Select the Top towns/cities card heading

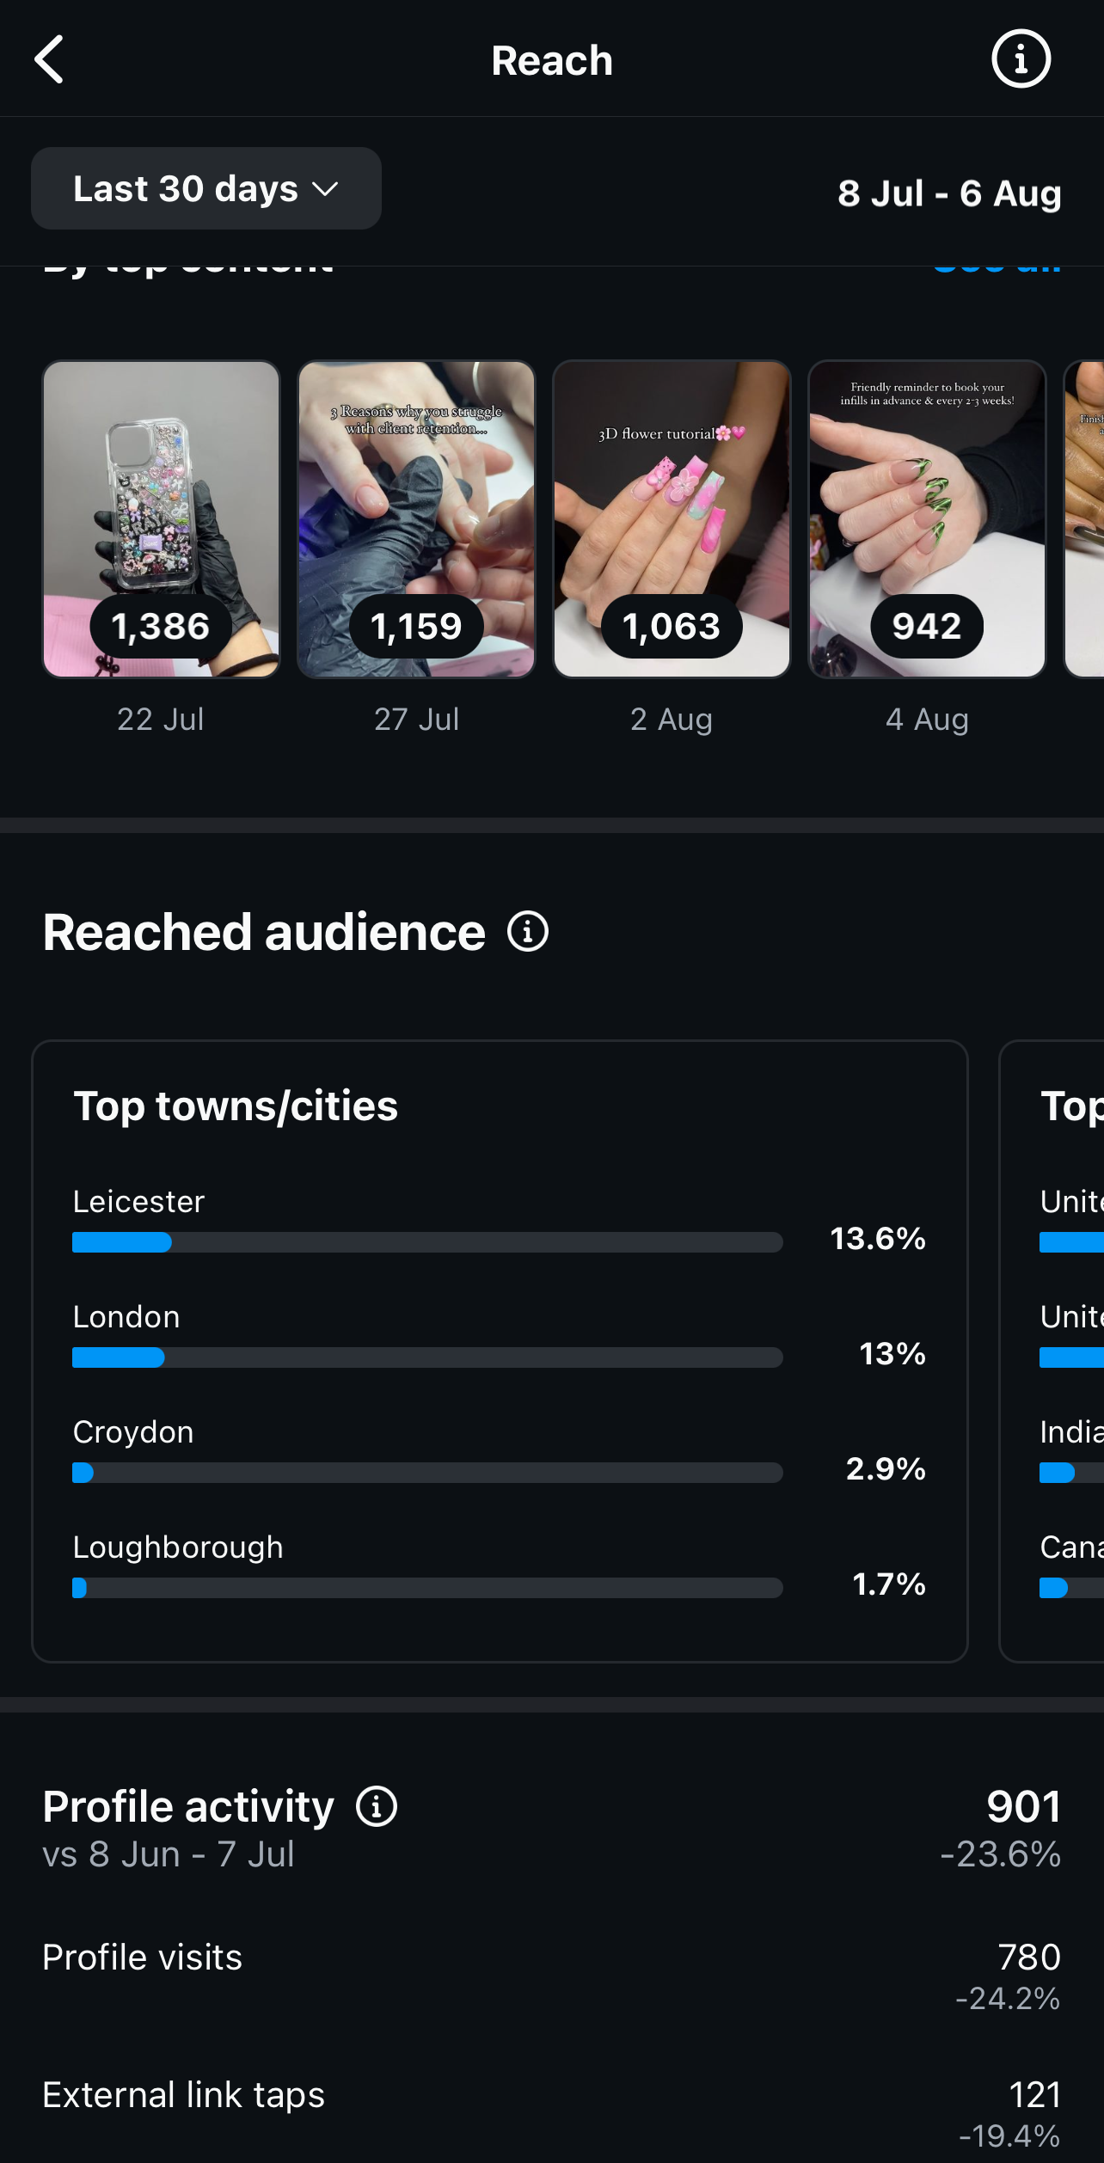point(236,1106)
